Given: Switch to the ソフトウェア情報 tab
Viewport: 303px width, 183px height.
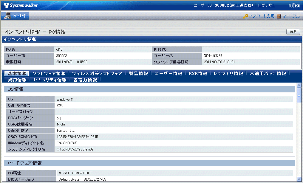Looking at the screenshot, I should click(x=49, y=74).
